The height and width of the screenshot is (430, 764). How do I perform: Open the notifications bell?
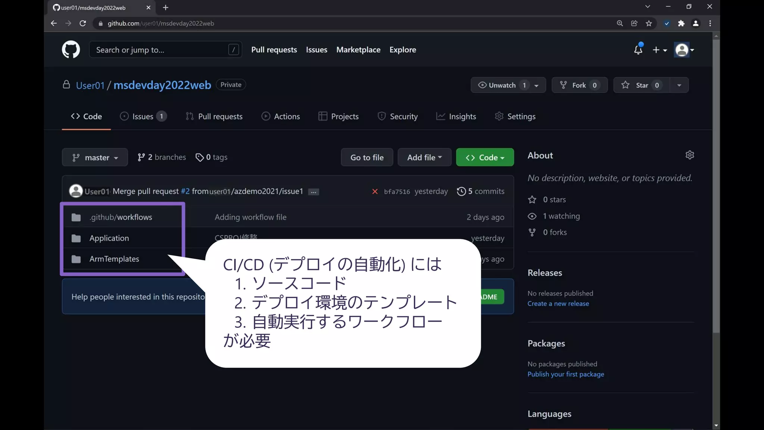638,50
